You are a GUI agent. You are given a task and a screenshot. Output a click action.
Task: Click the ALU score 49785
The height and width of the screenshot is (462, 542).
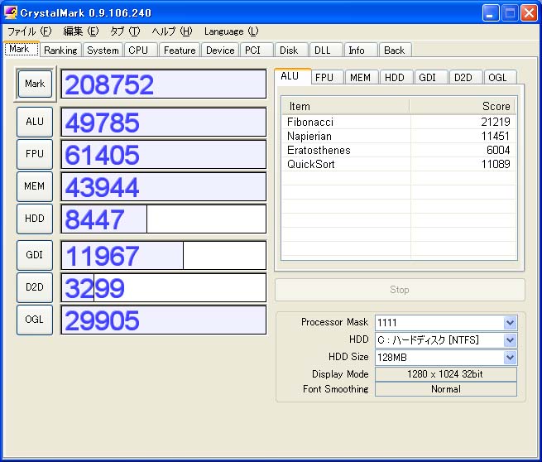point(164,122)
